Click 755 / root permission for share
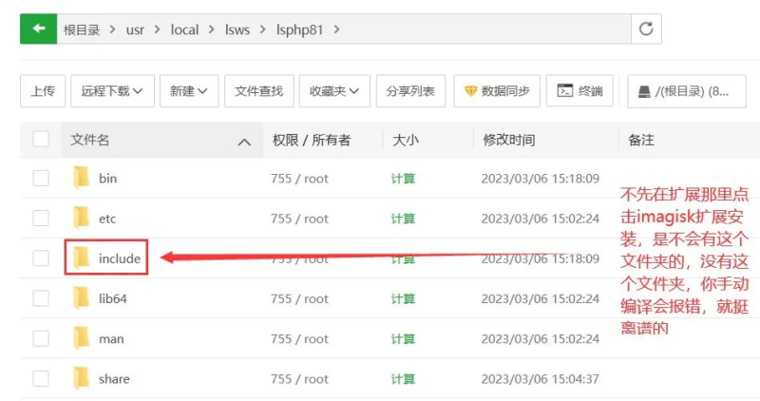Image resolution: width=760 pixels, height=401 pixels. pyautogui.click(x=299, y=379)
